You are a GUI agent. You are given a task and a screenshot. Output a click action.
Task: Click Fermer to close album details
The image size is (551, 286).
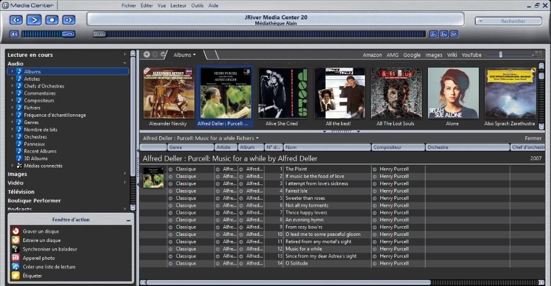[533, 138]
